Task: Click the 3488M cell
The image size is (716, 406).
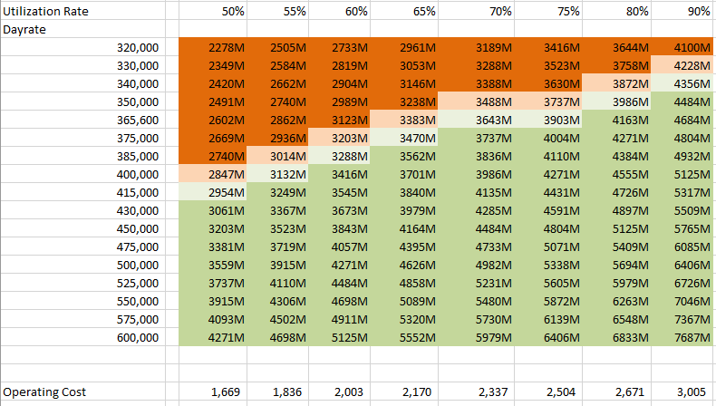Action: 476,101
